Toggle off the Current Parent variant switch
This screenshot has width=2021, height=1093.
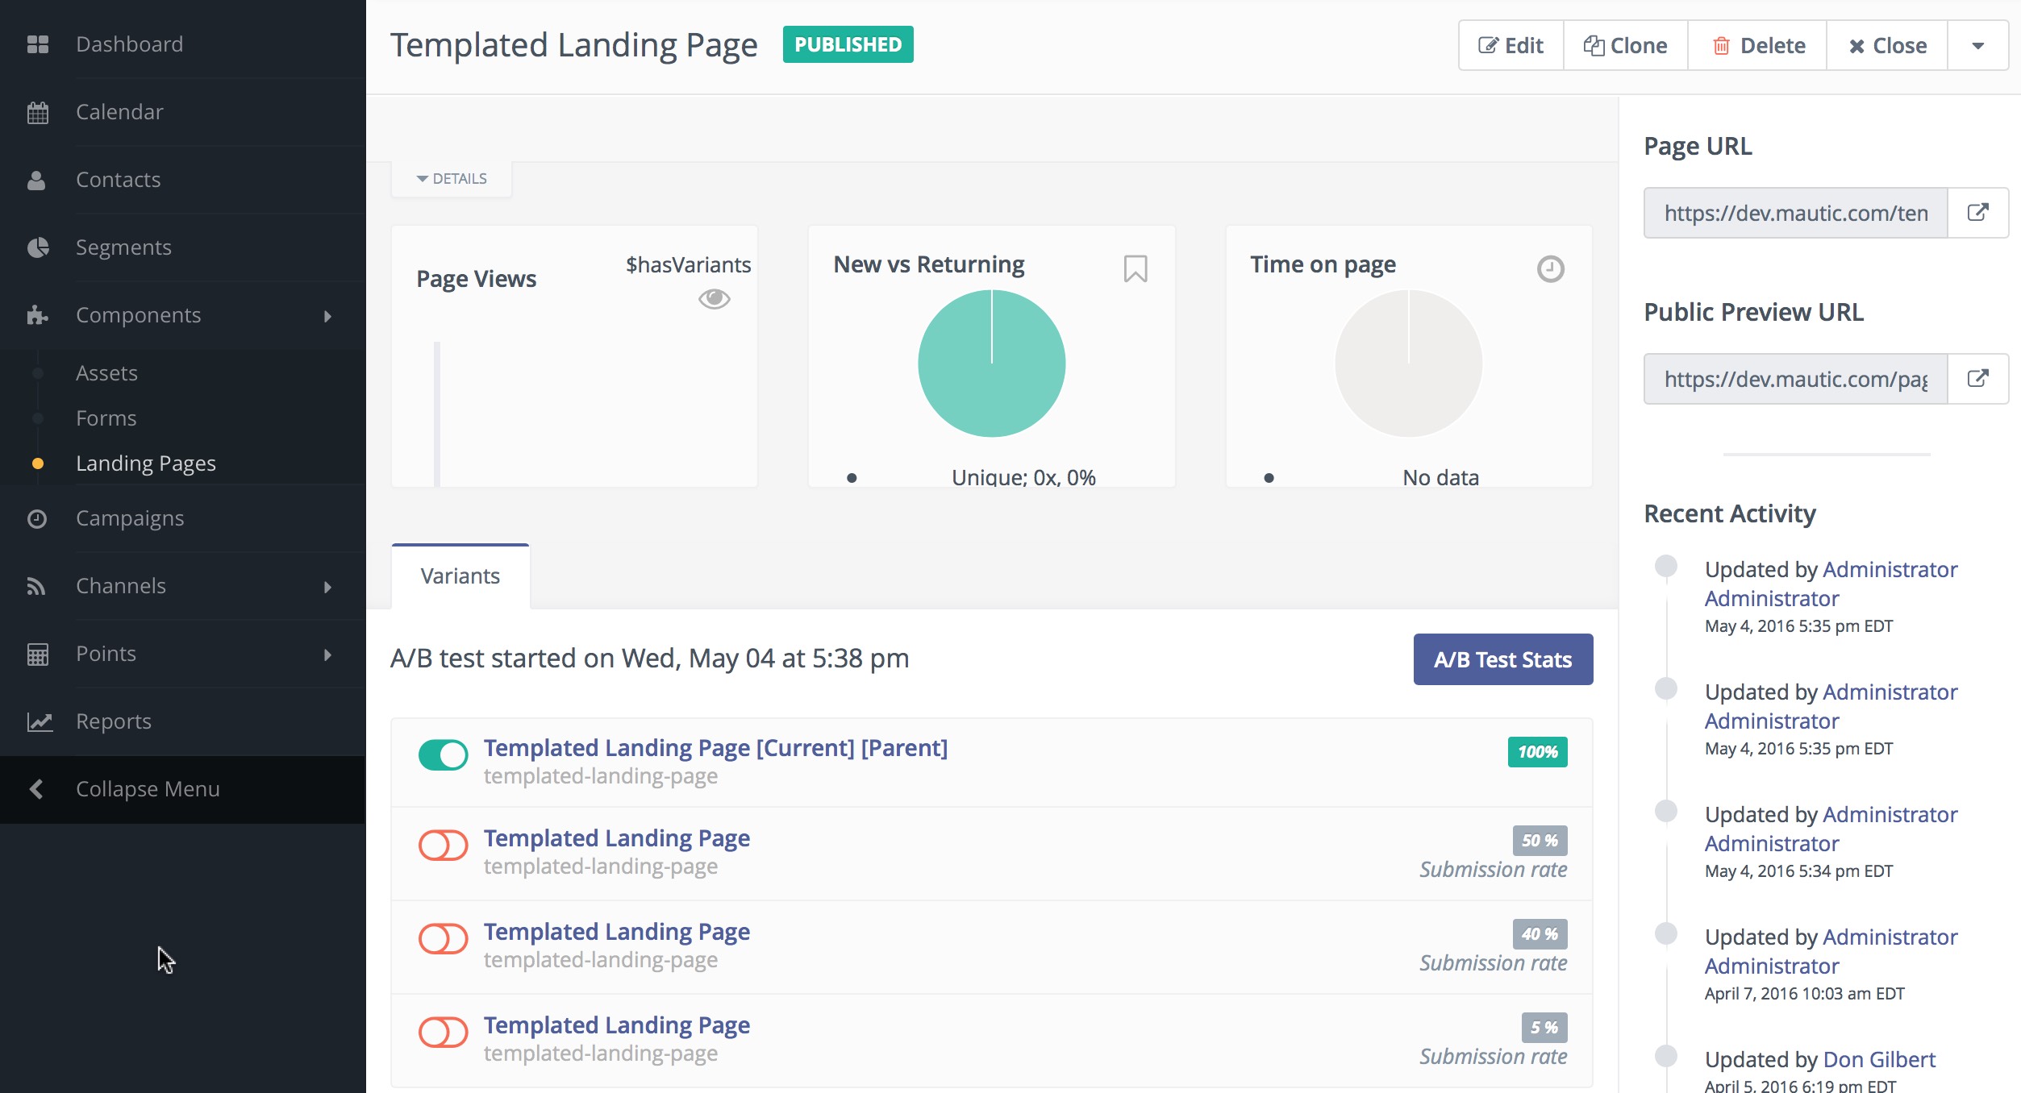point(443,755)
